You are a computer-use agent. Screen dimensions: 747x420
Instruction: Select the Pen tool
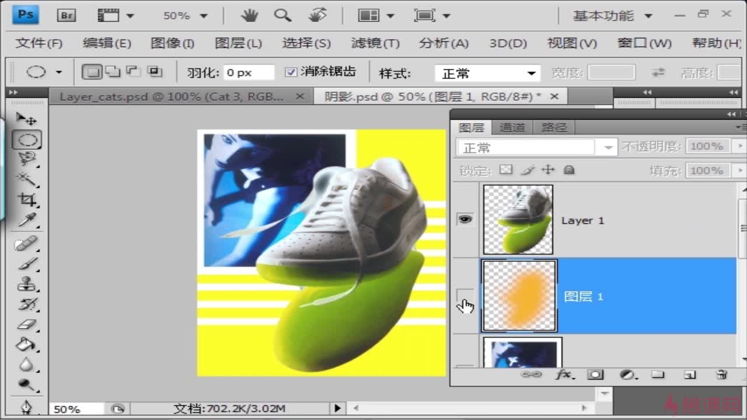click(27, 407)
